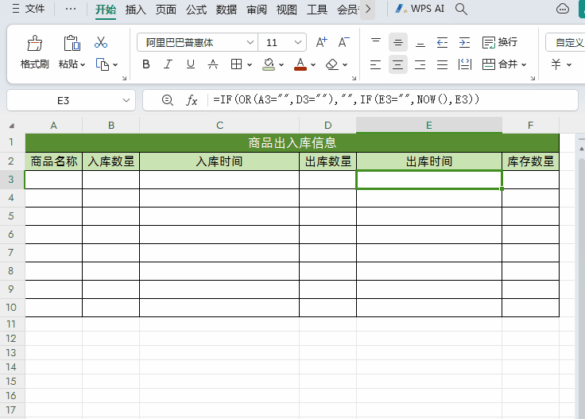
Task: Toggle Italic formatting
Action: tap(169, 64)
